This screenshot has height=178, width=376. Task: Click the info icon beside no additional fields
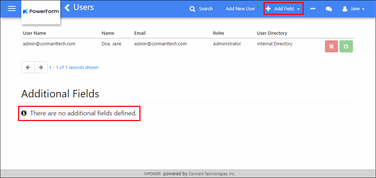pos(24,113)
